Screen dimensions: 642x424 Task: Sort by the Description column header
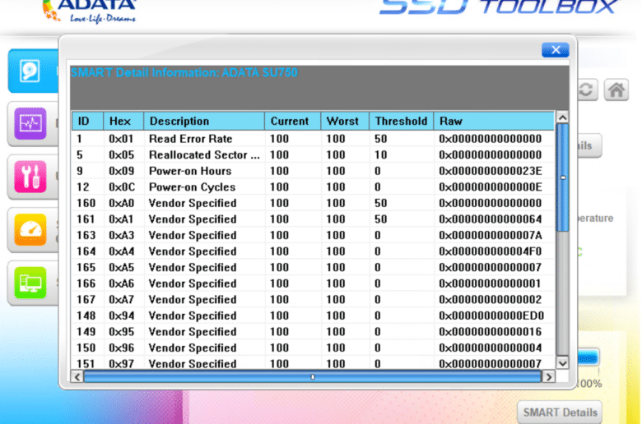click(204, 121)
